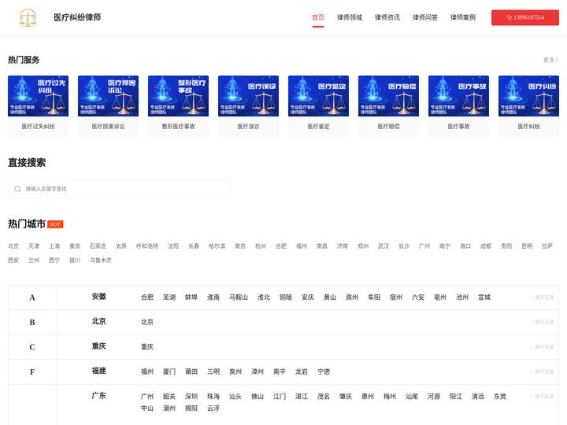Go to 律师资讯 in the navigation
The image size is (567, 425).
point(387,17)
